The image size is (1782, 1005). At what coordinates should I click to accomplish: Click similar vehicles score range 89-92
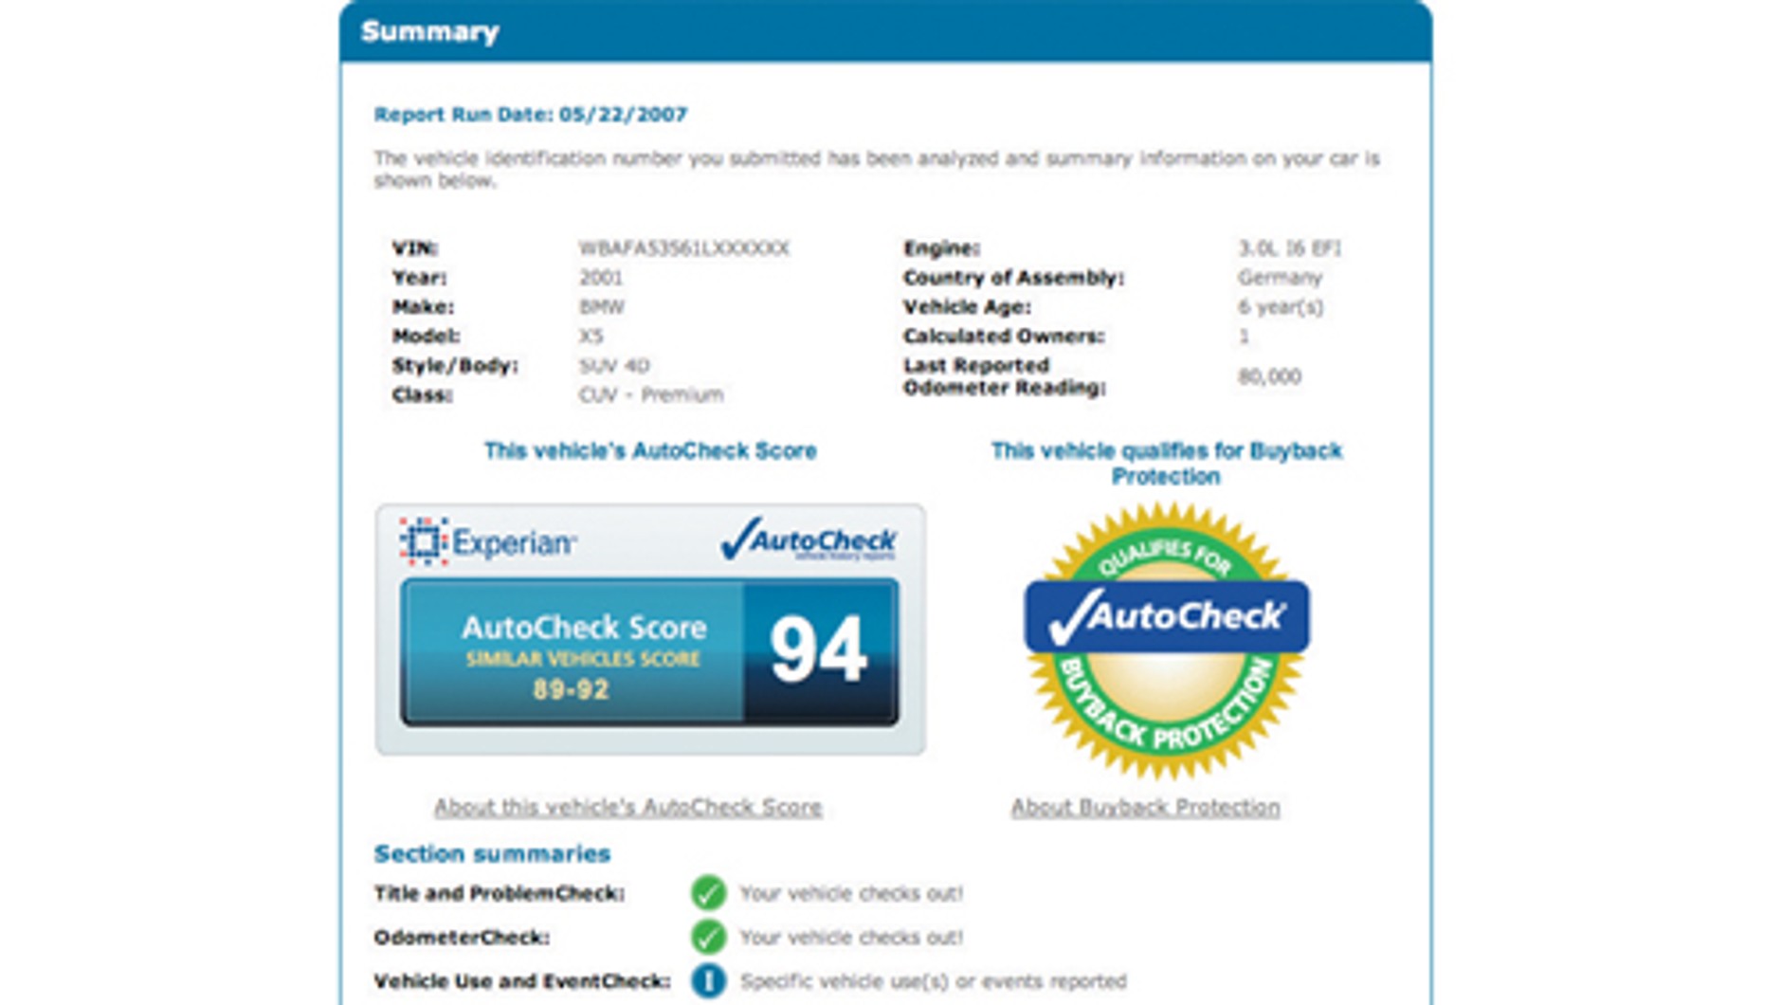(571, 689)
